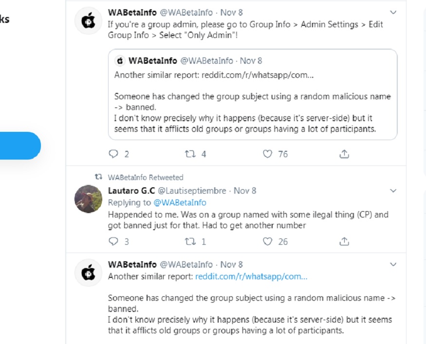Open Lautaro G.C's profile picture

coord(88,199)
